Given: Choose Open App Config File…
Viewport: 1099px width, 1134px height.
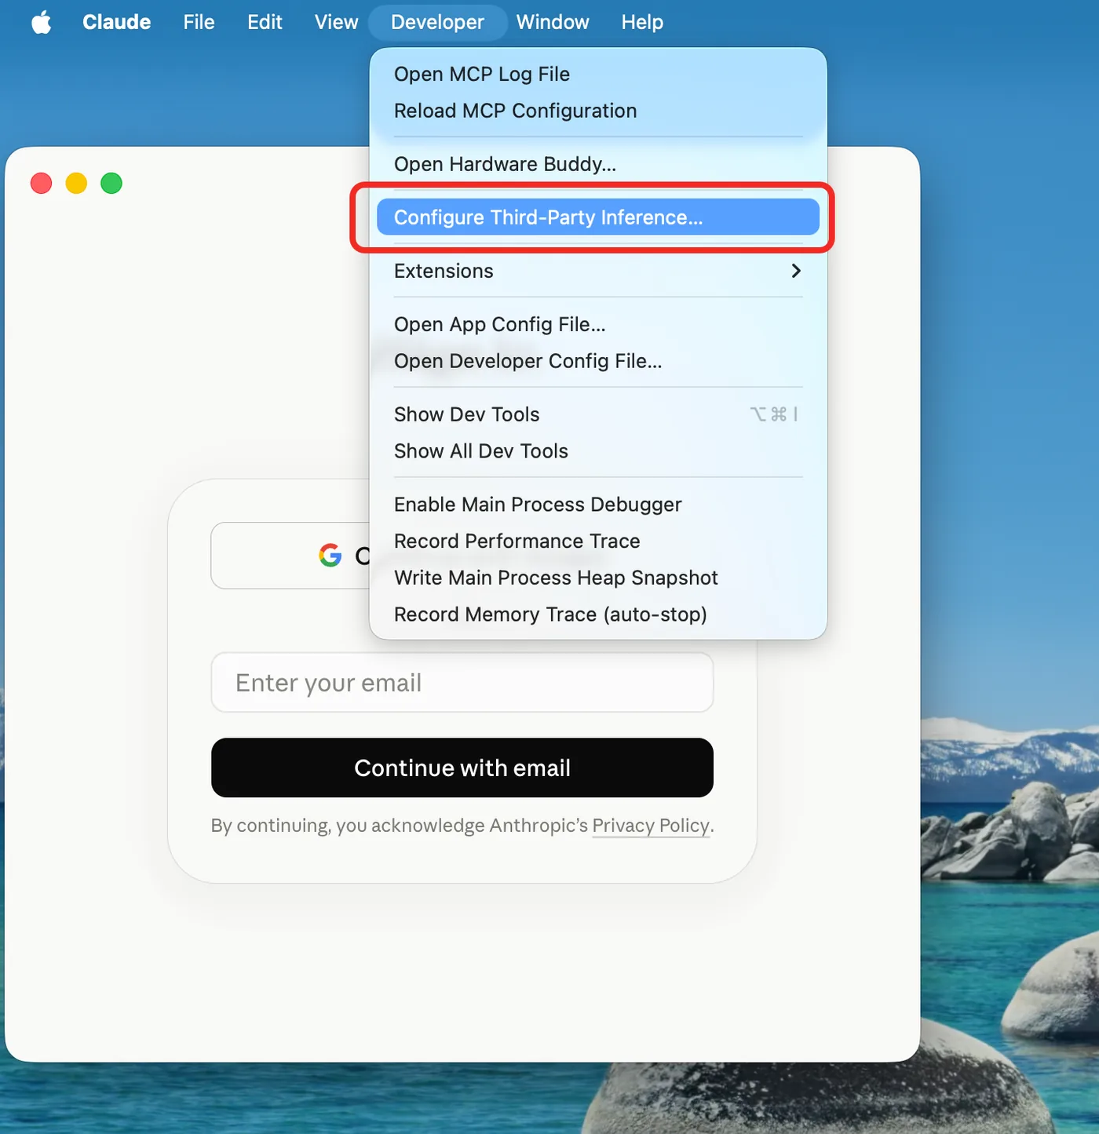Looking at the screenshot, I should (x=598, y=324).
